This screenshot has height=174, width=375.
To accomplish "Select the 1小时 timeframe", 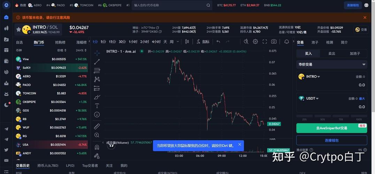I will tap(133, 41).
